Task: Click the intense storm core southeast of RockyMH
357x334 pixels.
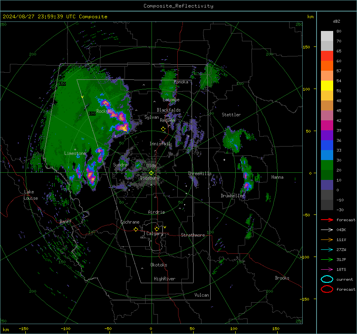Action: tap(123, 127)
